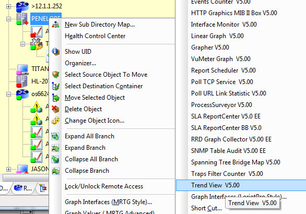Collapse the os6624 tree node
306x214 pixels.
click(x=8, y=94)
